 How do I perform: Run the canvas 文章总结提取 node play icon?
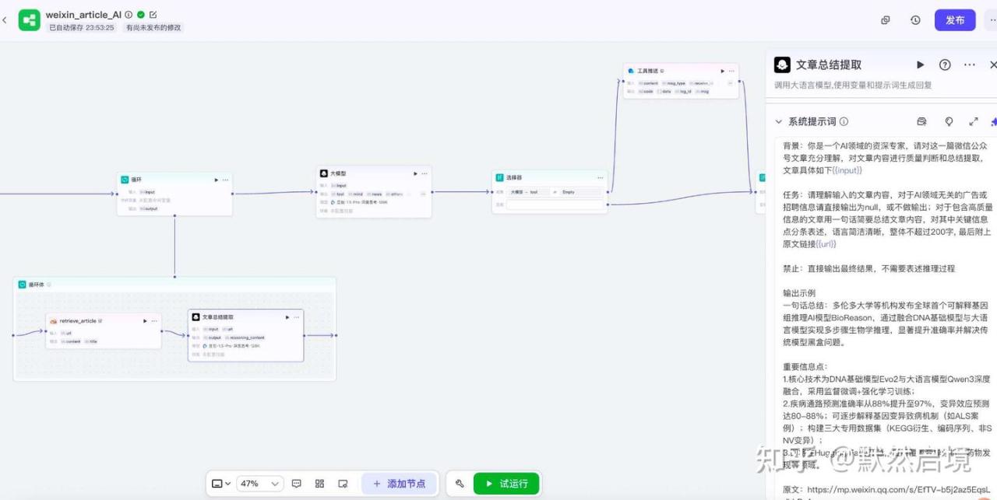[287, 317]
